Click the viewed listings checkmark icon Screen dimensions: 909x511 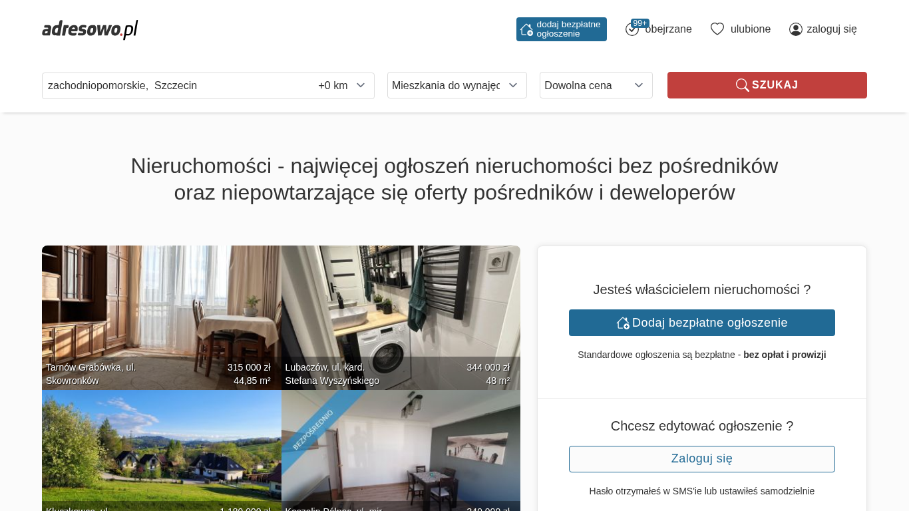point(632,30)
